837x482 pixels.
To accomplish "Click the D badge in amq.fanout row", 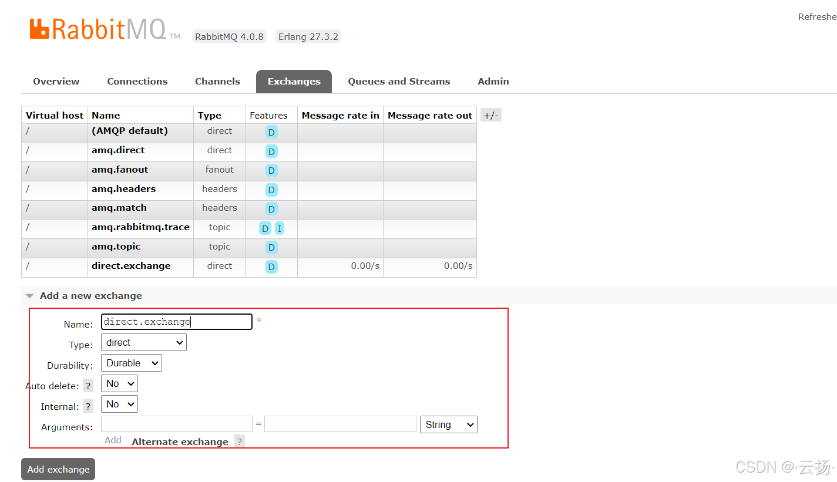I will [271, 170].
